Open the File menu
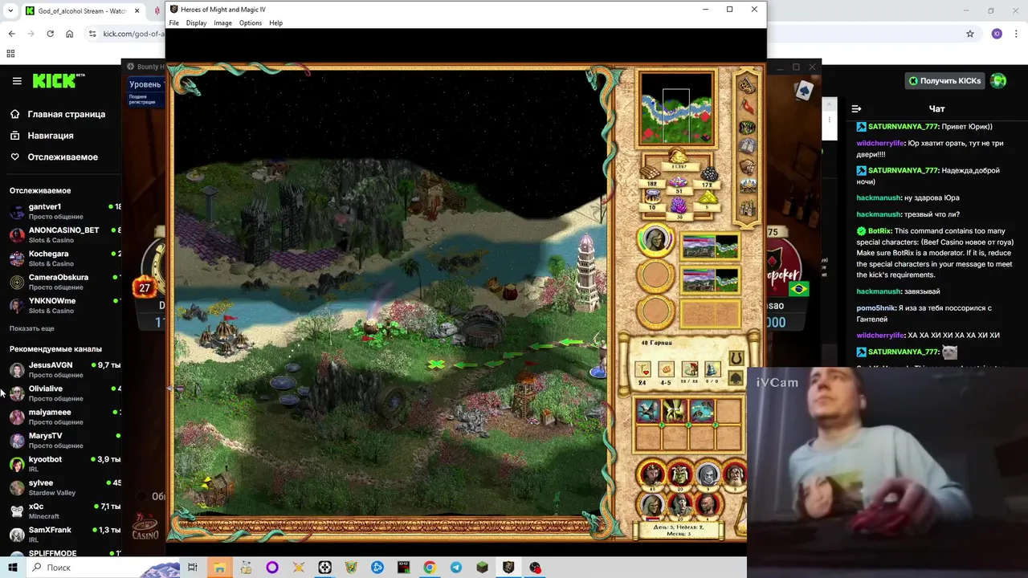This screenshot has height=578, width=1028. tap(173, 23)
